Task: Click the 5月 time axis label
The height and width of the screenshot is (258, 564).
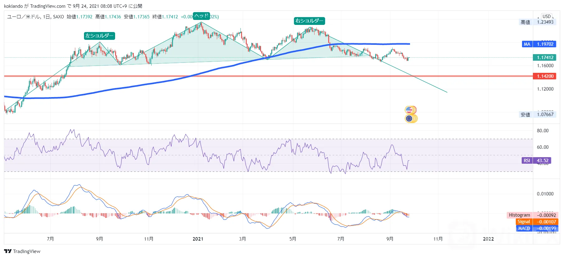Action: point(293,239)
